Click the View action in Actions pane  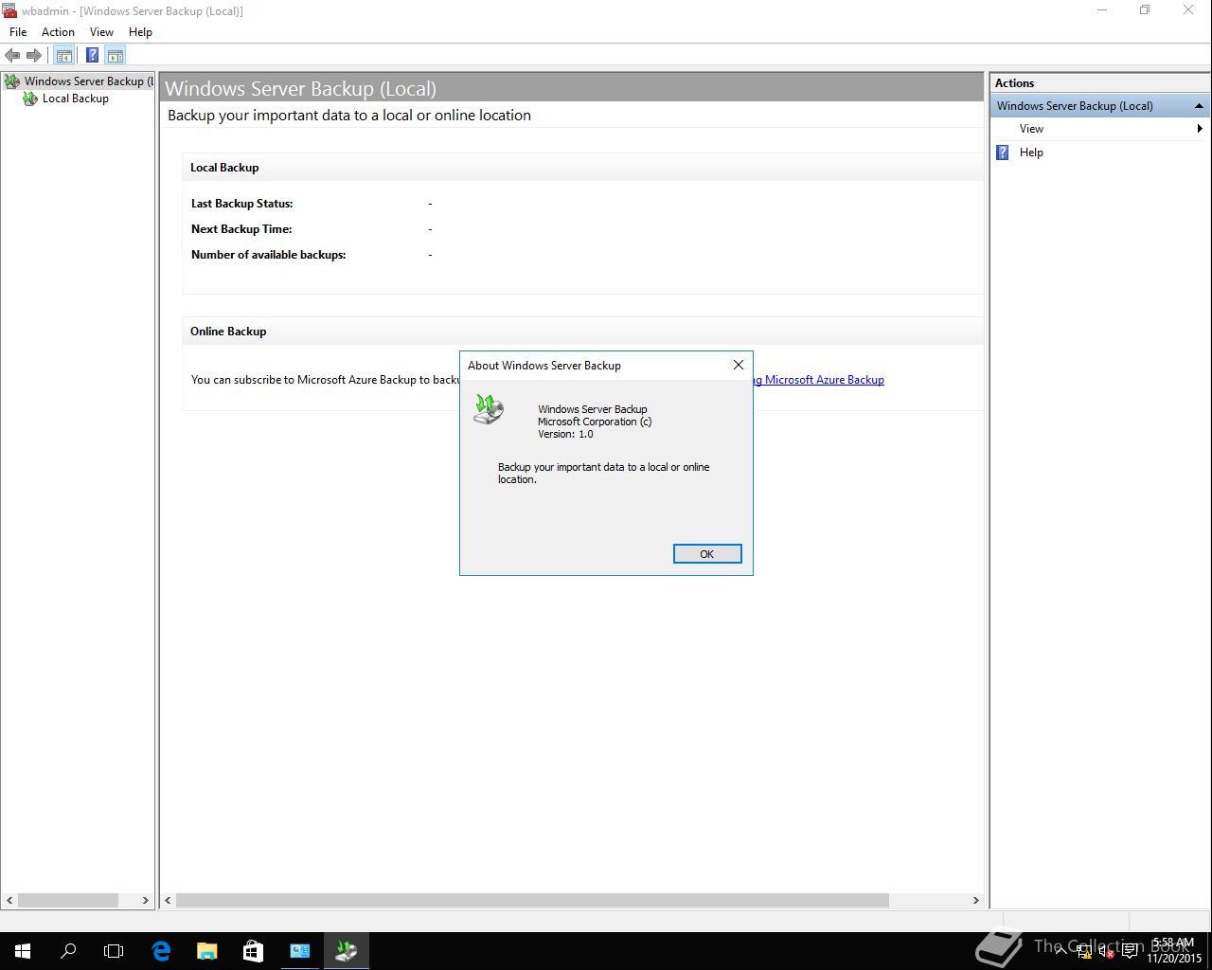coord(1031,129)
